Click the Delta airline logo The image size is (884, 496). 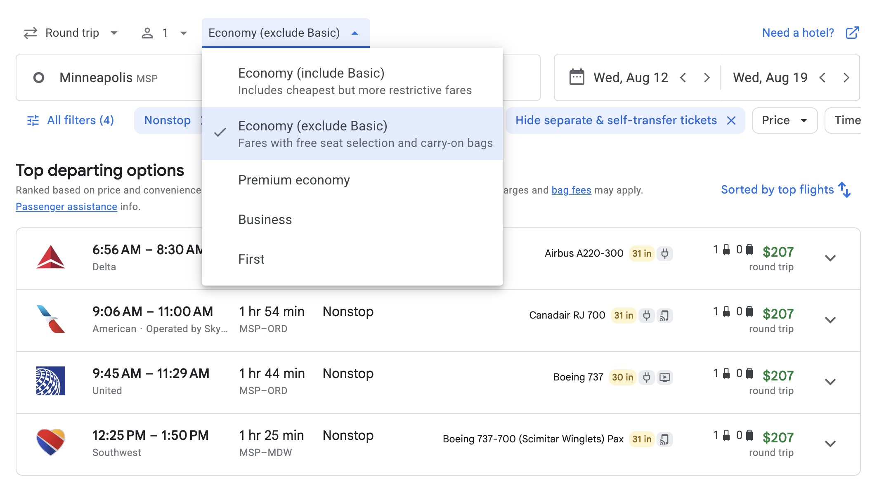pos(51,257)
